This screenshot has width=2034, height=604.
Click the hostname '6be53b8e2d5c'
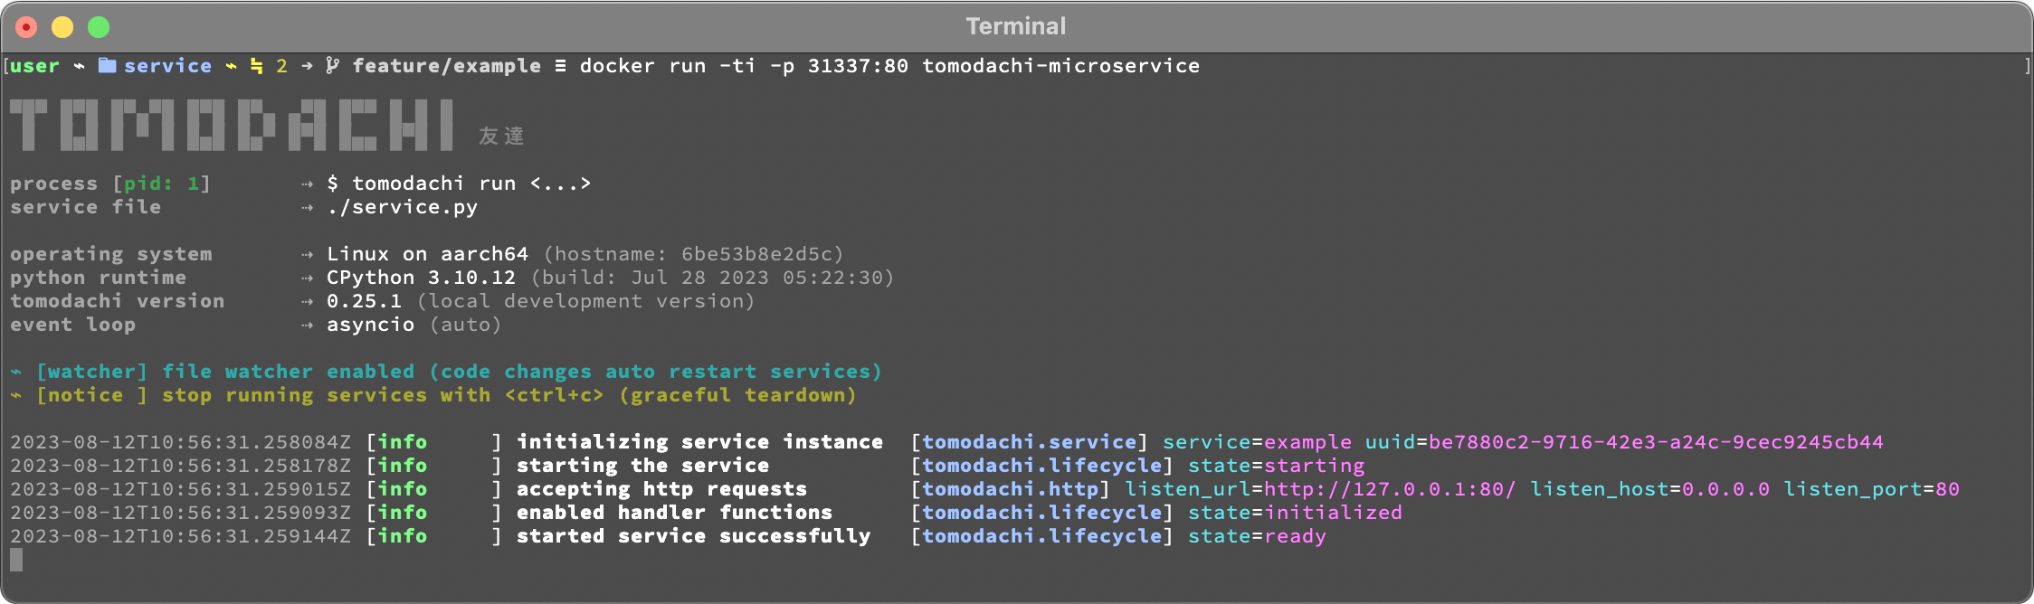click(756, 254)
